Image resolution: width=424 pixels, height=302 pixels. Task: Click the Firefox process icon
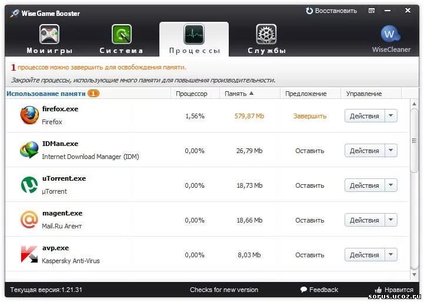29,115
